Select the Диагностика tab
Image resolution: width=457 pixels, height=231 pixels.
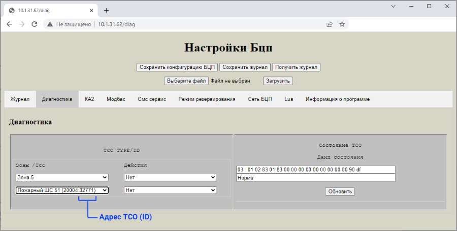[x=57, y=99]
